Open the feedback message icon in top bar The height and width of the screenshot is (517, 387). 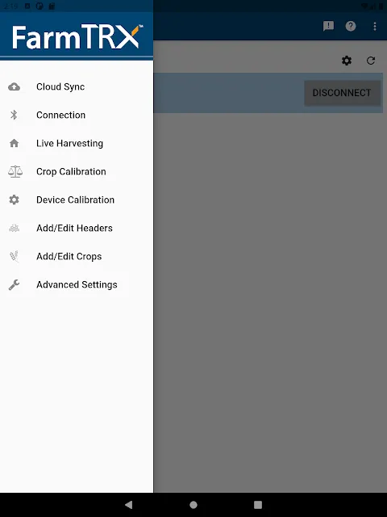328,26
